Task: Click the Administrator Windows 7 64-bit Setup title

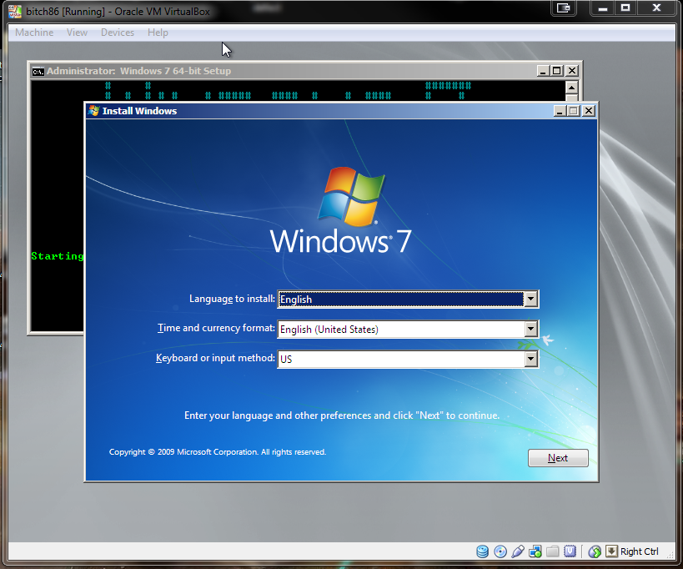Action: pyautogui.click(x=138, y=71)
